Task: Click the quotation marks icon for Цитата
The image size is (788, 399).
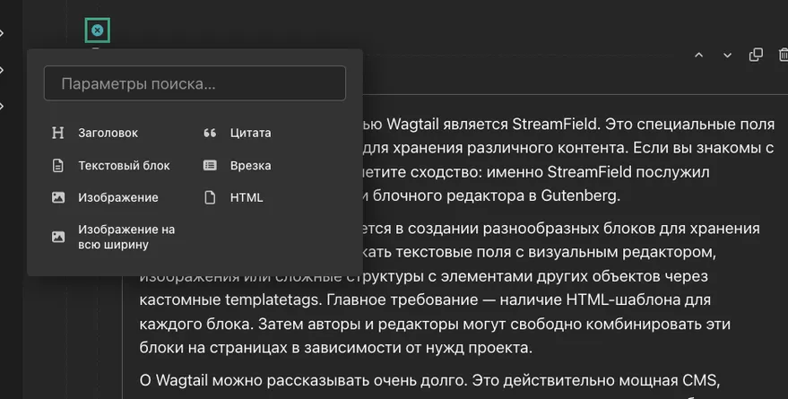Action: point(210,133)
